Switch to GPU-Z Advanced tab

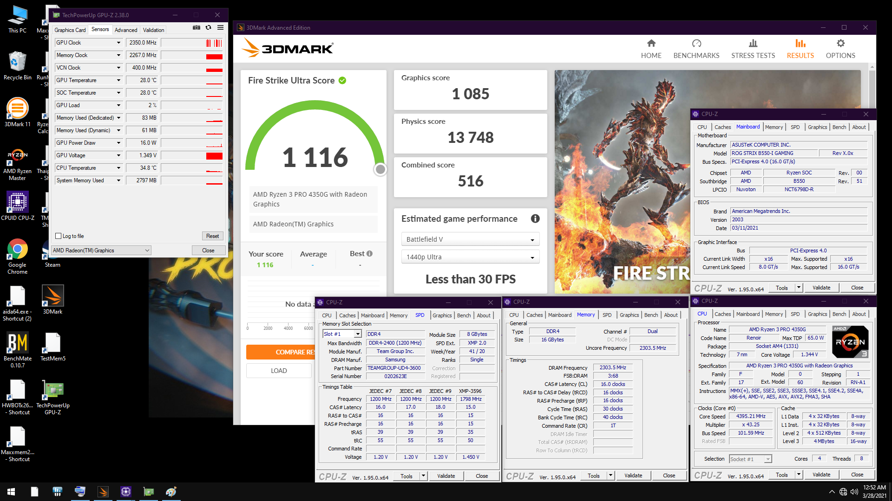click(126, 30)
